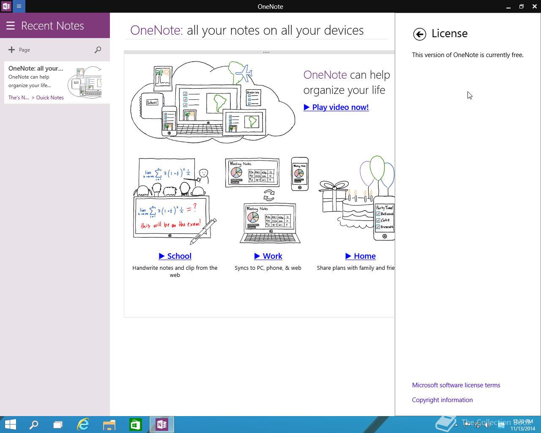Click the 'Recent Notes' header title

tap(52, 26)
